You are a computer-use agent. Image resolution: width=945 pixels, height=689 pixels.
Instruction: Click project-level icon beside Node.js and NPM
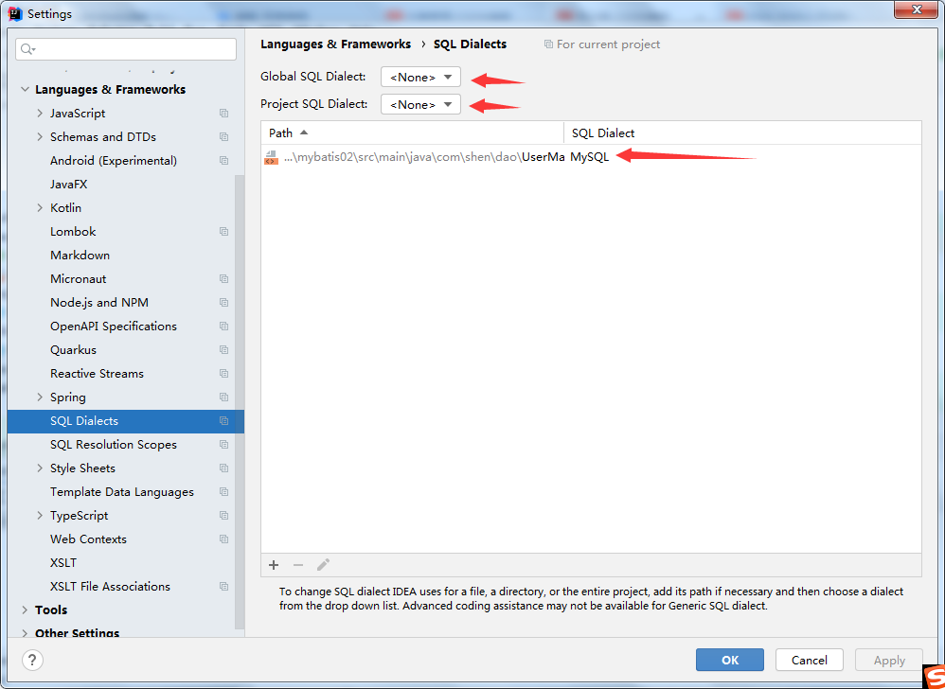(x=224, y=303)
